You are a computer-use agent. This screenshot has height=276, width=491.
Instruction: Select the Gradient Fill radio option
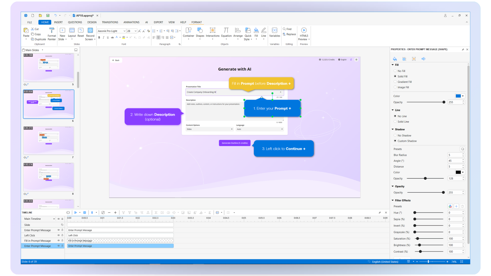[395, 82]
